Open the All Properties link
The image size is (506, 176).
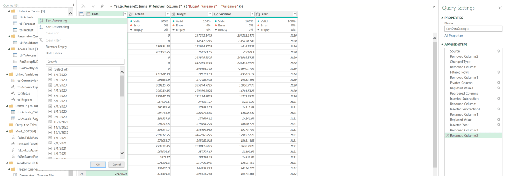click(454, 36)
